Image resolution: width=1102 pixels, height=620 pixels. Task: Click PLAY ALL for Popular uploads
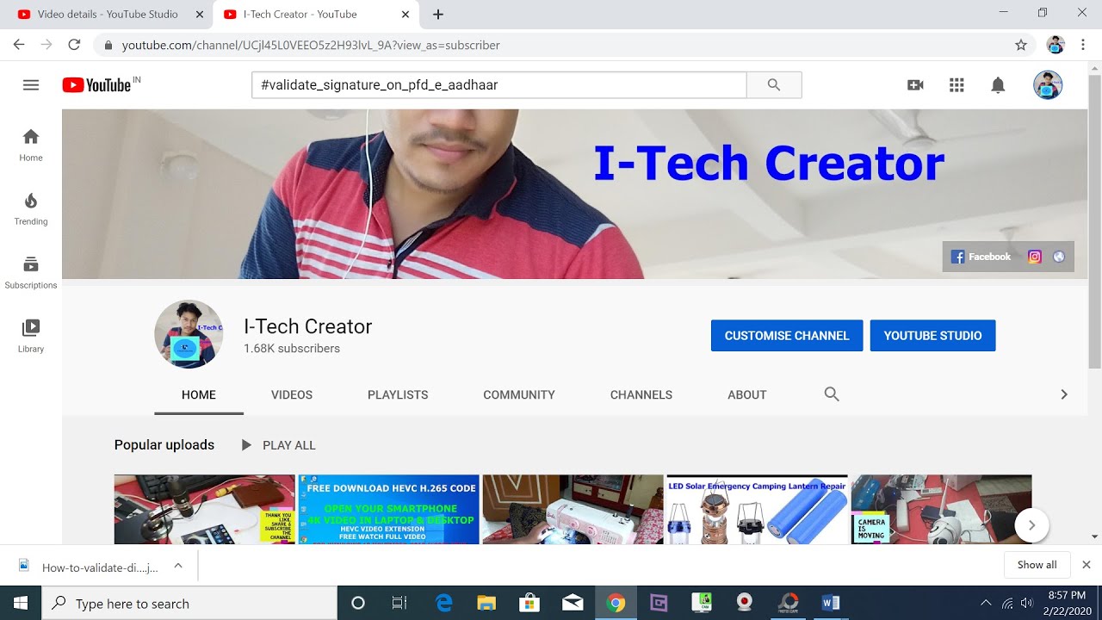(278, 445)
